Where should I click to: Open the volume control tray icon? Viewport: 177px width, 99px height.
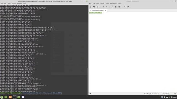(169, 97)
